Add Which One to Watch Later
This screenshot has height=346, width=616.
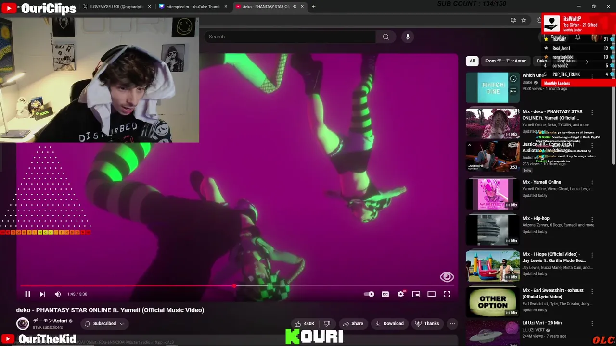tap(513, 79)
